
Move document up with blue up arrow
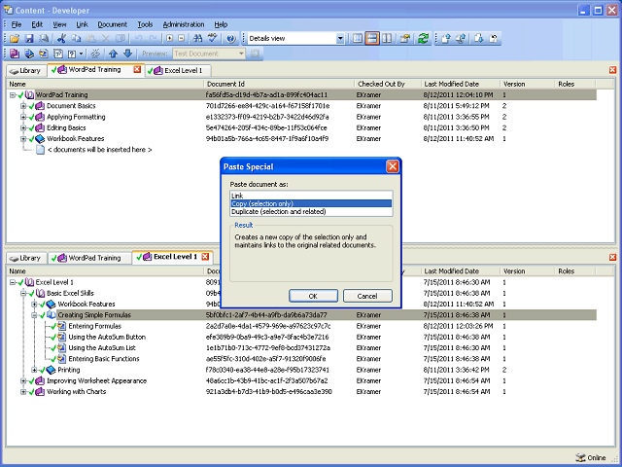114,54
